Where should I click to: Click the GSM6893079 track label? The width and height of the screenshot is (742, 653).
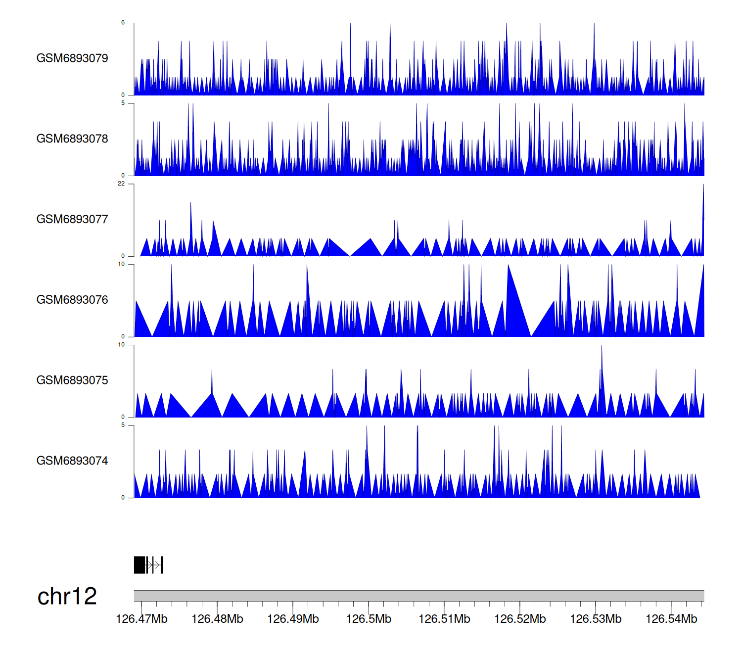[x=72, y=58]
